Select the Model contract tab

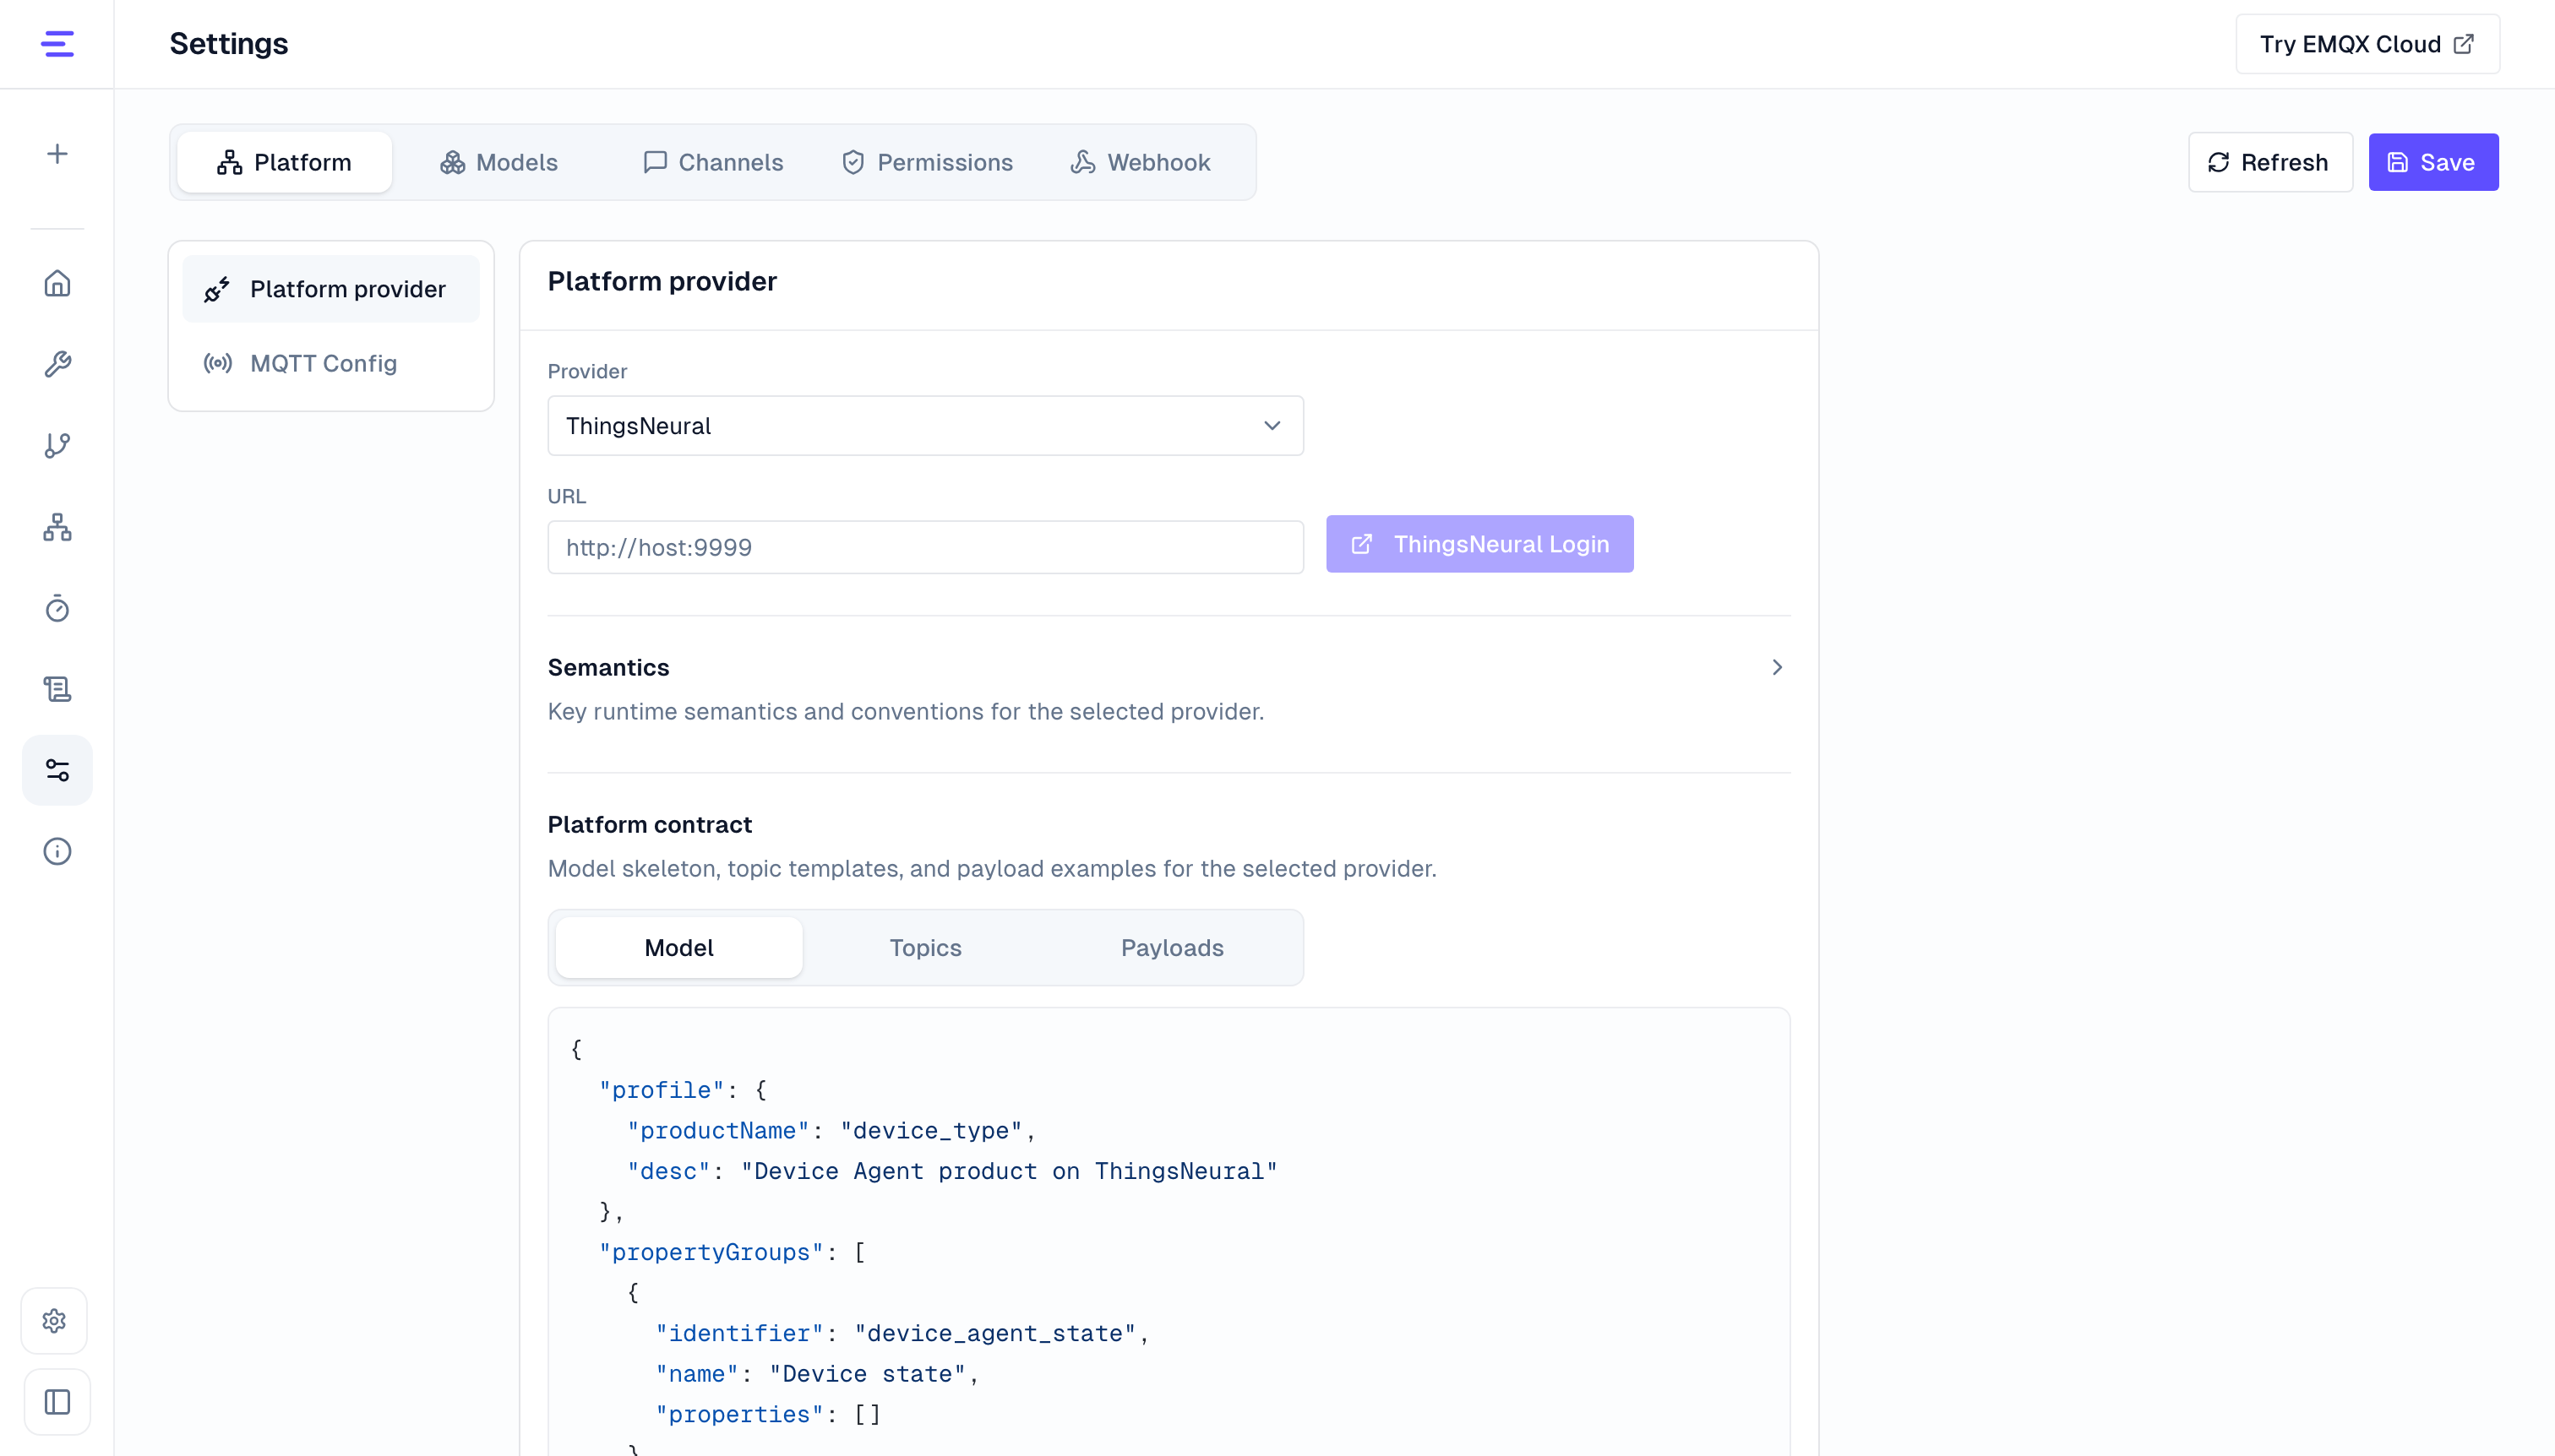click(679, 948)
